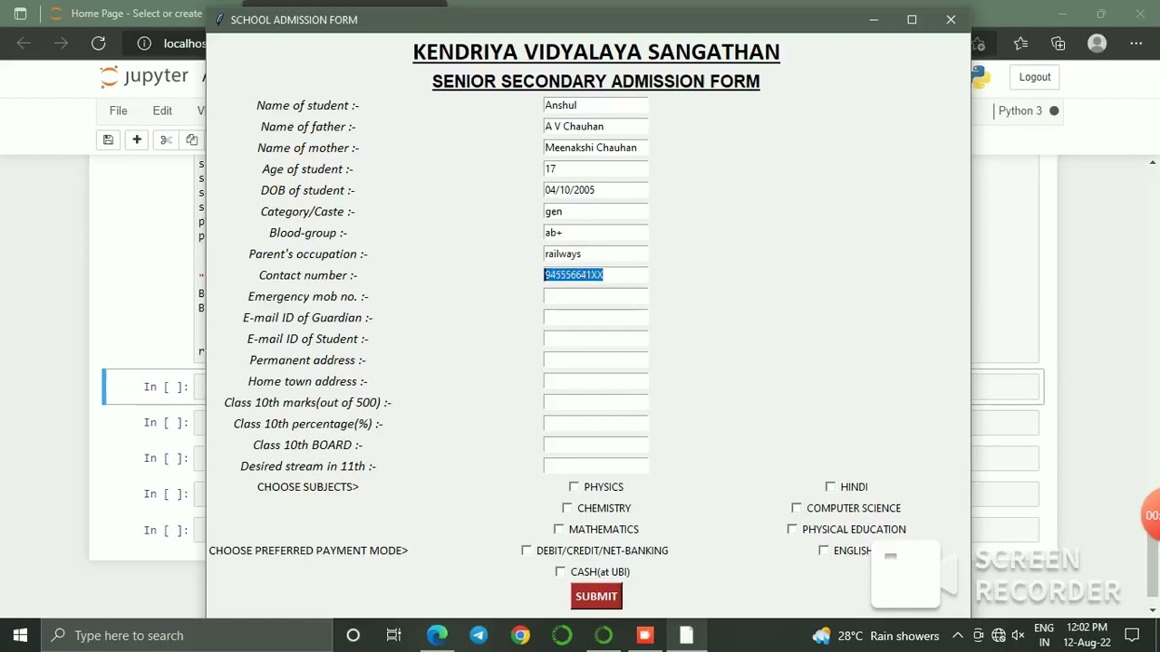
Task: Click the Jupyter logo
Action: pos(144,76)
